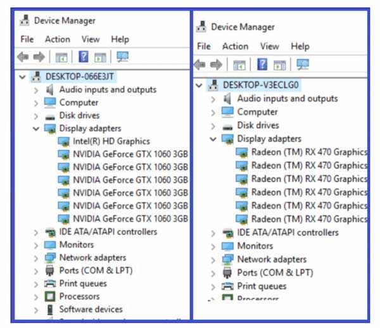Expand Monitors node in left window
Viewport: 380px width, 328px height.
(x=36, y=246)
